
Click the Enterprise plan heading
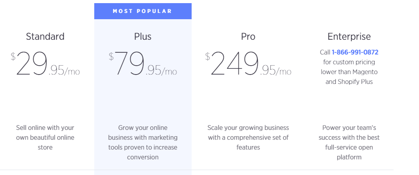click(x=349, y=36)
